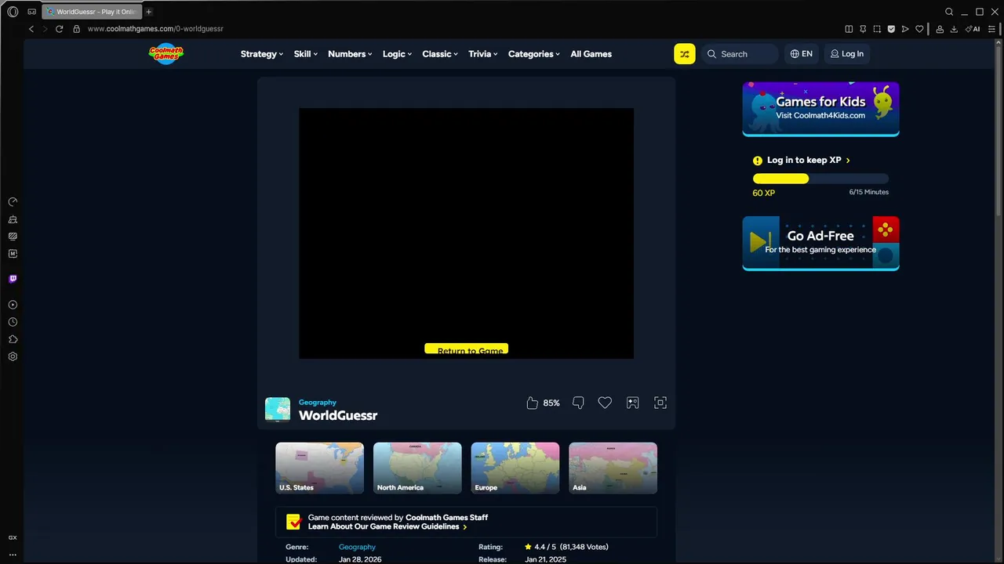The width and height of the screenshot is (1004, 564).
Task: Open the ad blocker shield icon
Action: 891,29
